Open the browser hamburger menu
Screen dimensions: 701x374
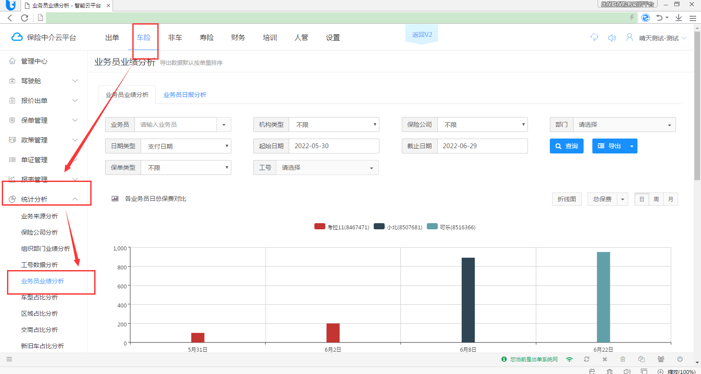(693, 18)
